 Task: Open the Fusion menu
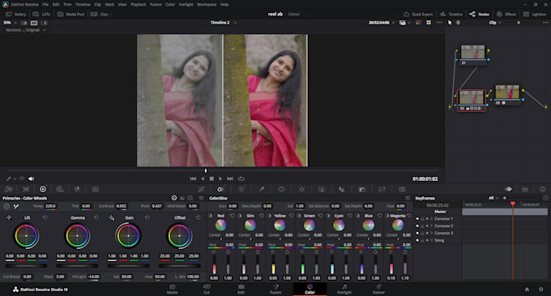(x=156, y=5)
